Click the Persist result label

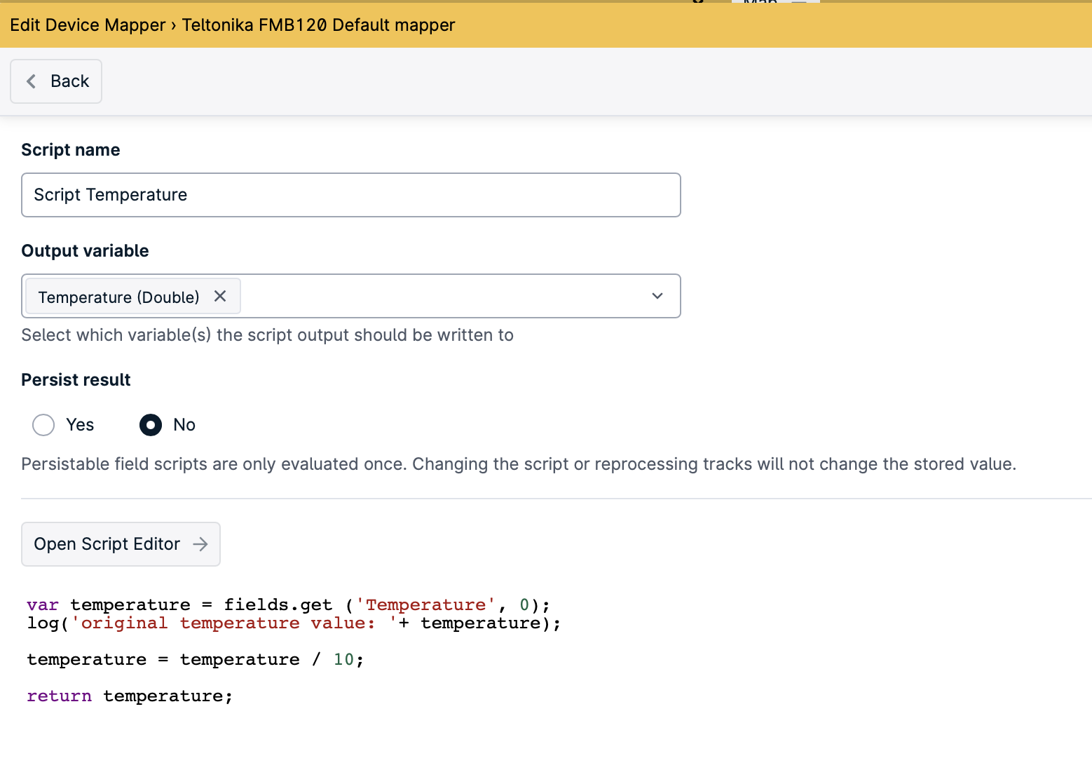[76, 380]
